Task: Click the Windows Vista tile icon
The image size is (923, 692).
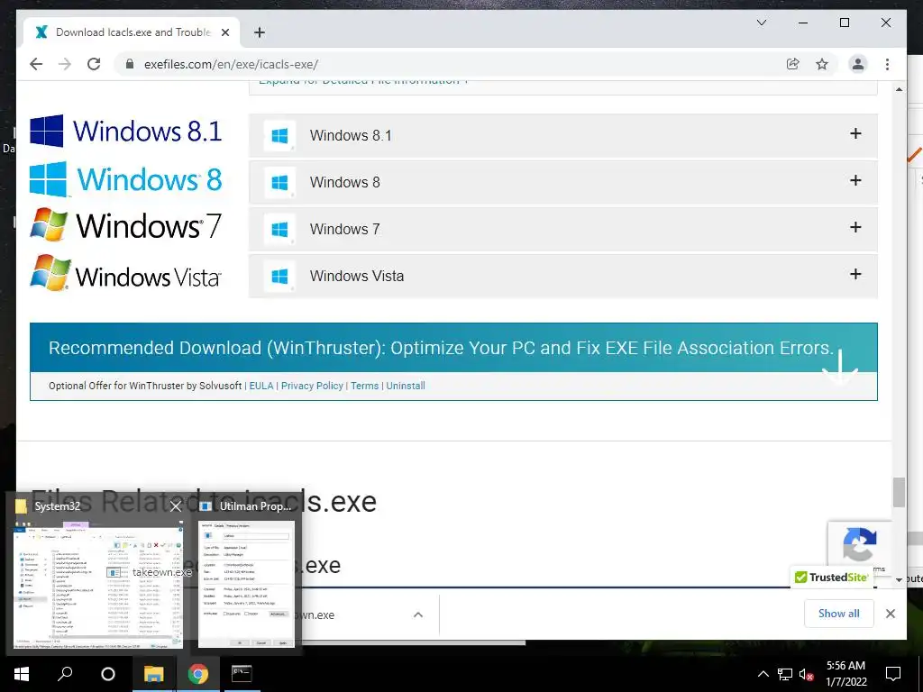Action: click(279, 276)
